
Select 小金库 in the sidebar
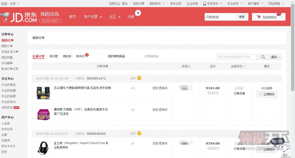pos(5,123)
